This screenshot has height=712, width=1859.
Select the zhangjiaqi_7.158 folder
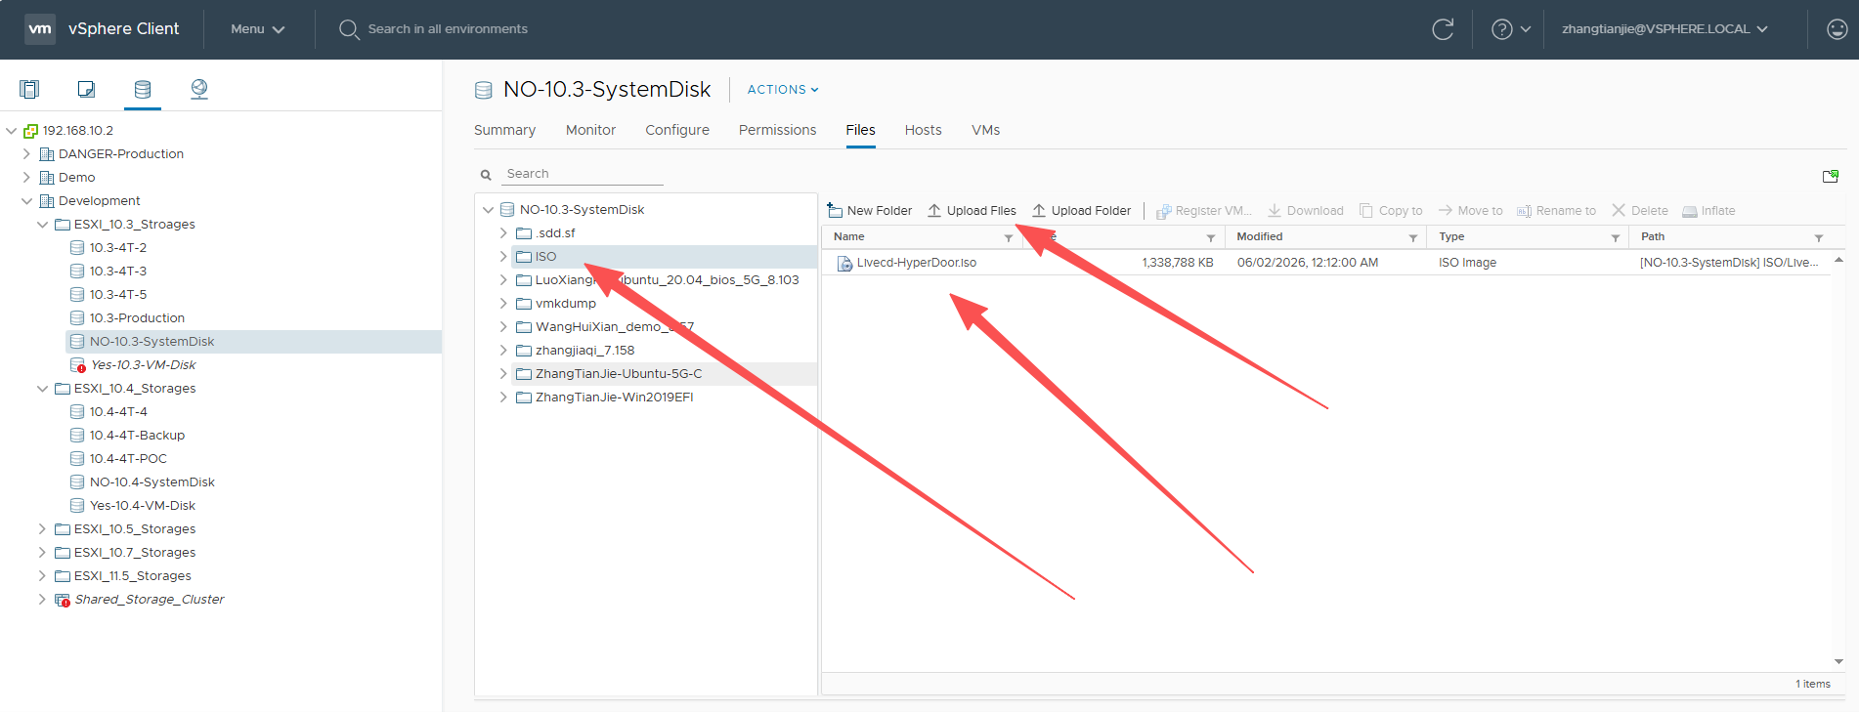click(584, 350)
